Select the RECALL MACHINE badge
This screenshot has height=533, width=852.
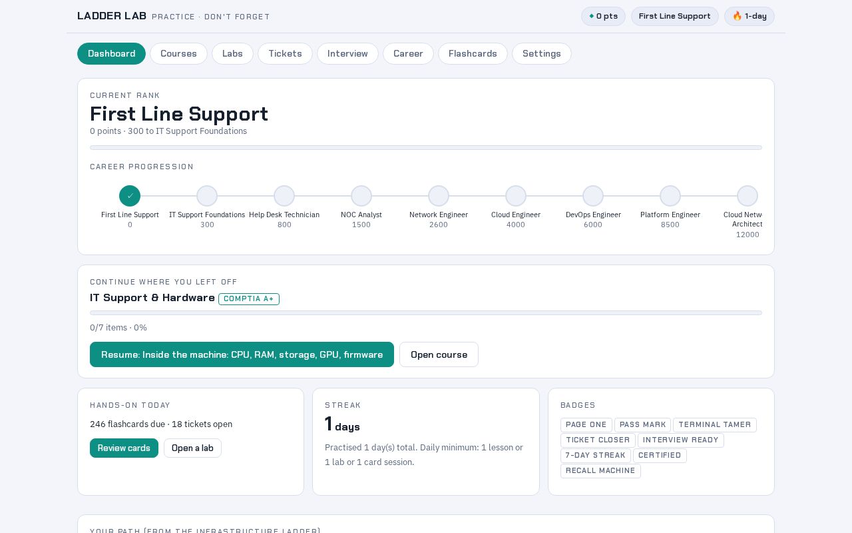coord(600,471)
